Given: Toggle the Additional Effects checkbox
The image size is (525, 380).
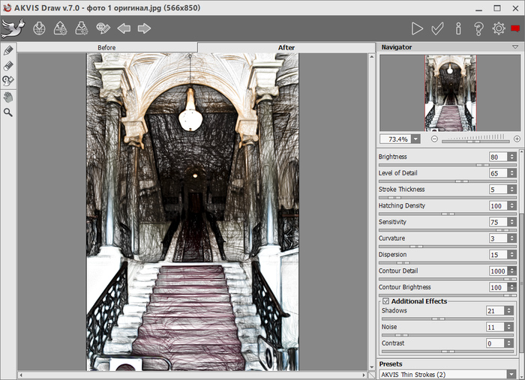Looking at the screenshot, I should (x=385, y=301).
